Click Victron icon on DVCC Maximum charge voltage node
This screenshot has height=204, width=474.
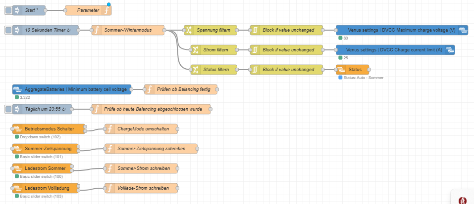(463, 30)
